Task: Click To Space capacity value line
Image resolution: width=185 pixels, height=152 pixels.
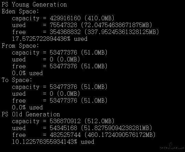Action: click(x=60, y=87)
